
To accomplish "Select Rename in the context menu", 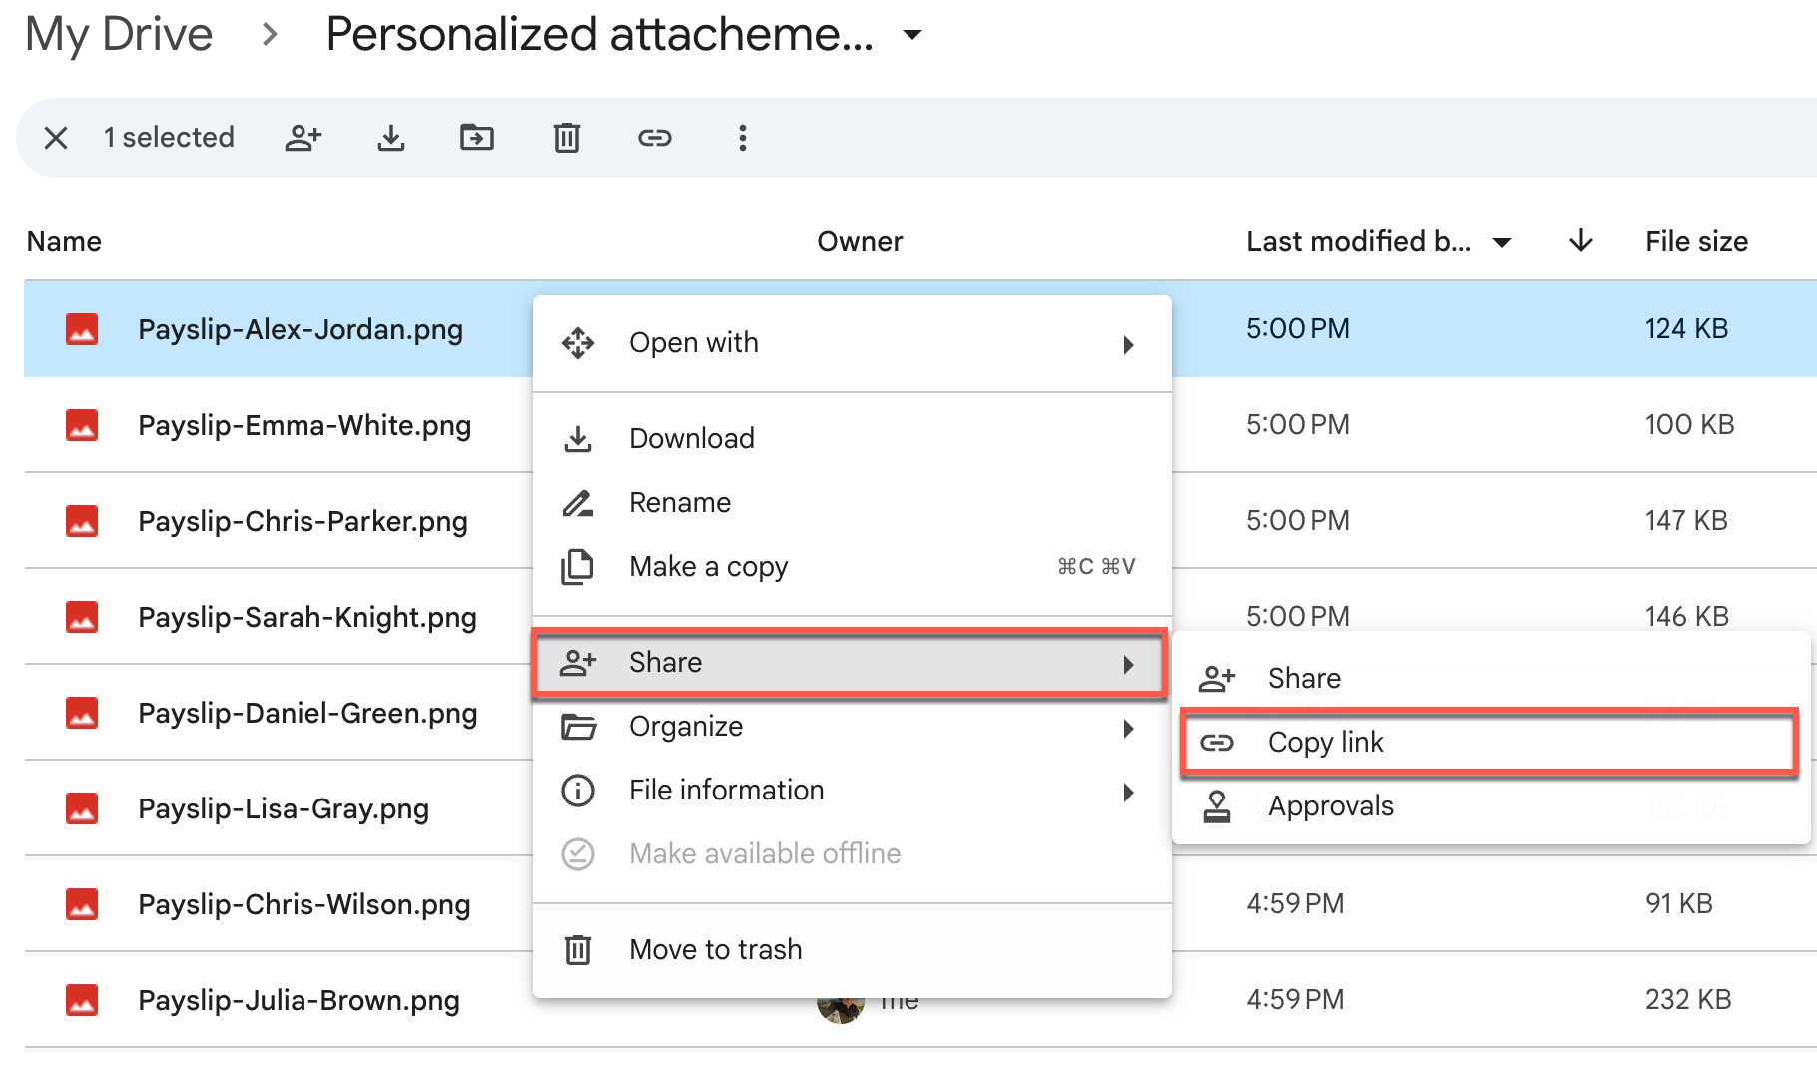I will [680, 503].
